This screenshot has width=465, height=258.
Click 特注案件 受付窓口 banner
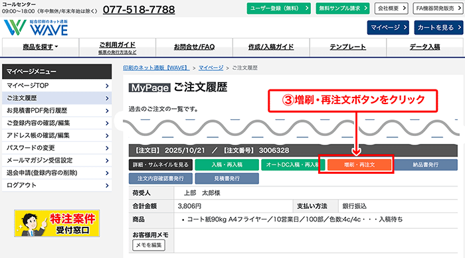(57, 224)
